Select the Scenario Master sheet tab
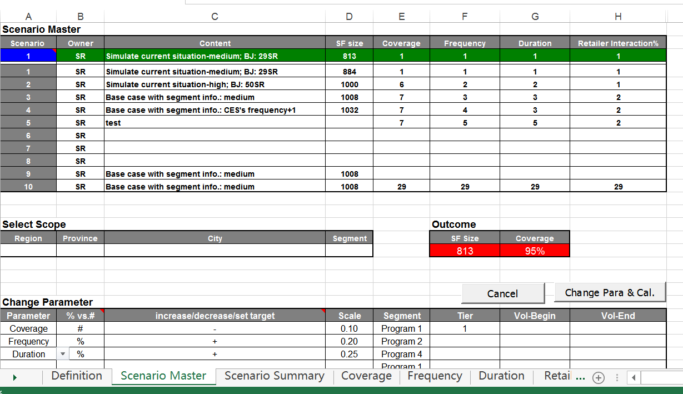This screenshot has width=683, height=394. click(163, 376)
